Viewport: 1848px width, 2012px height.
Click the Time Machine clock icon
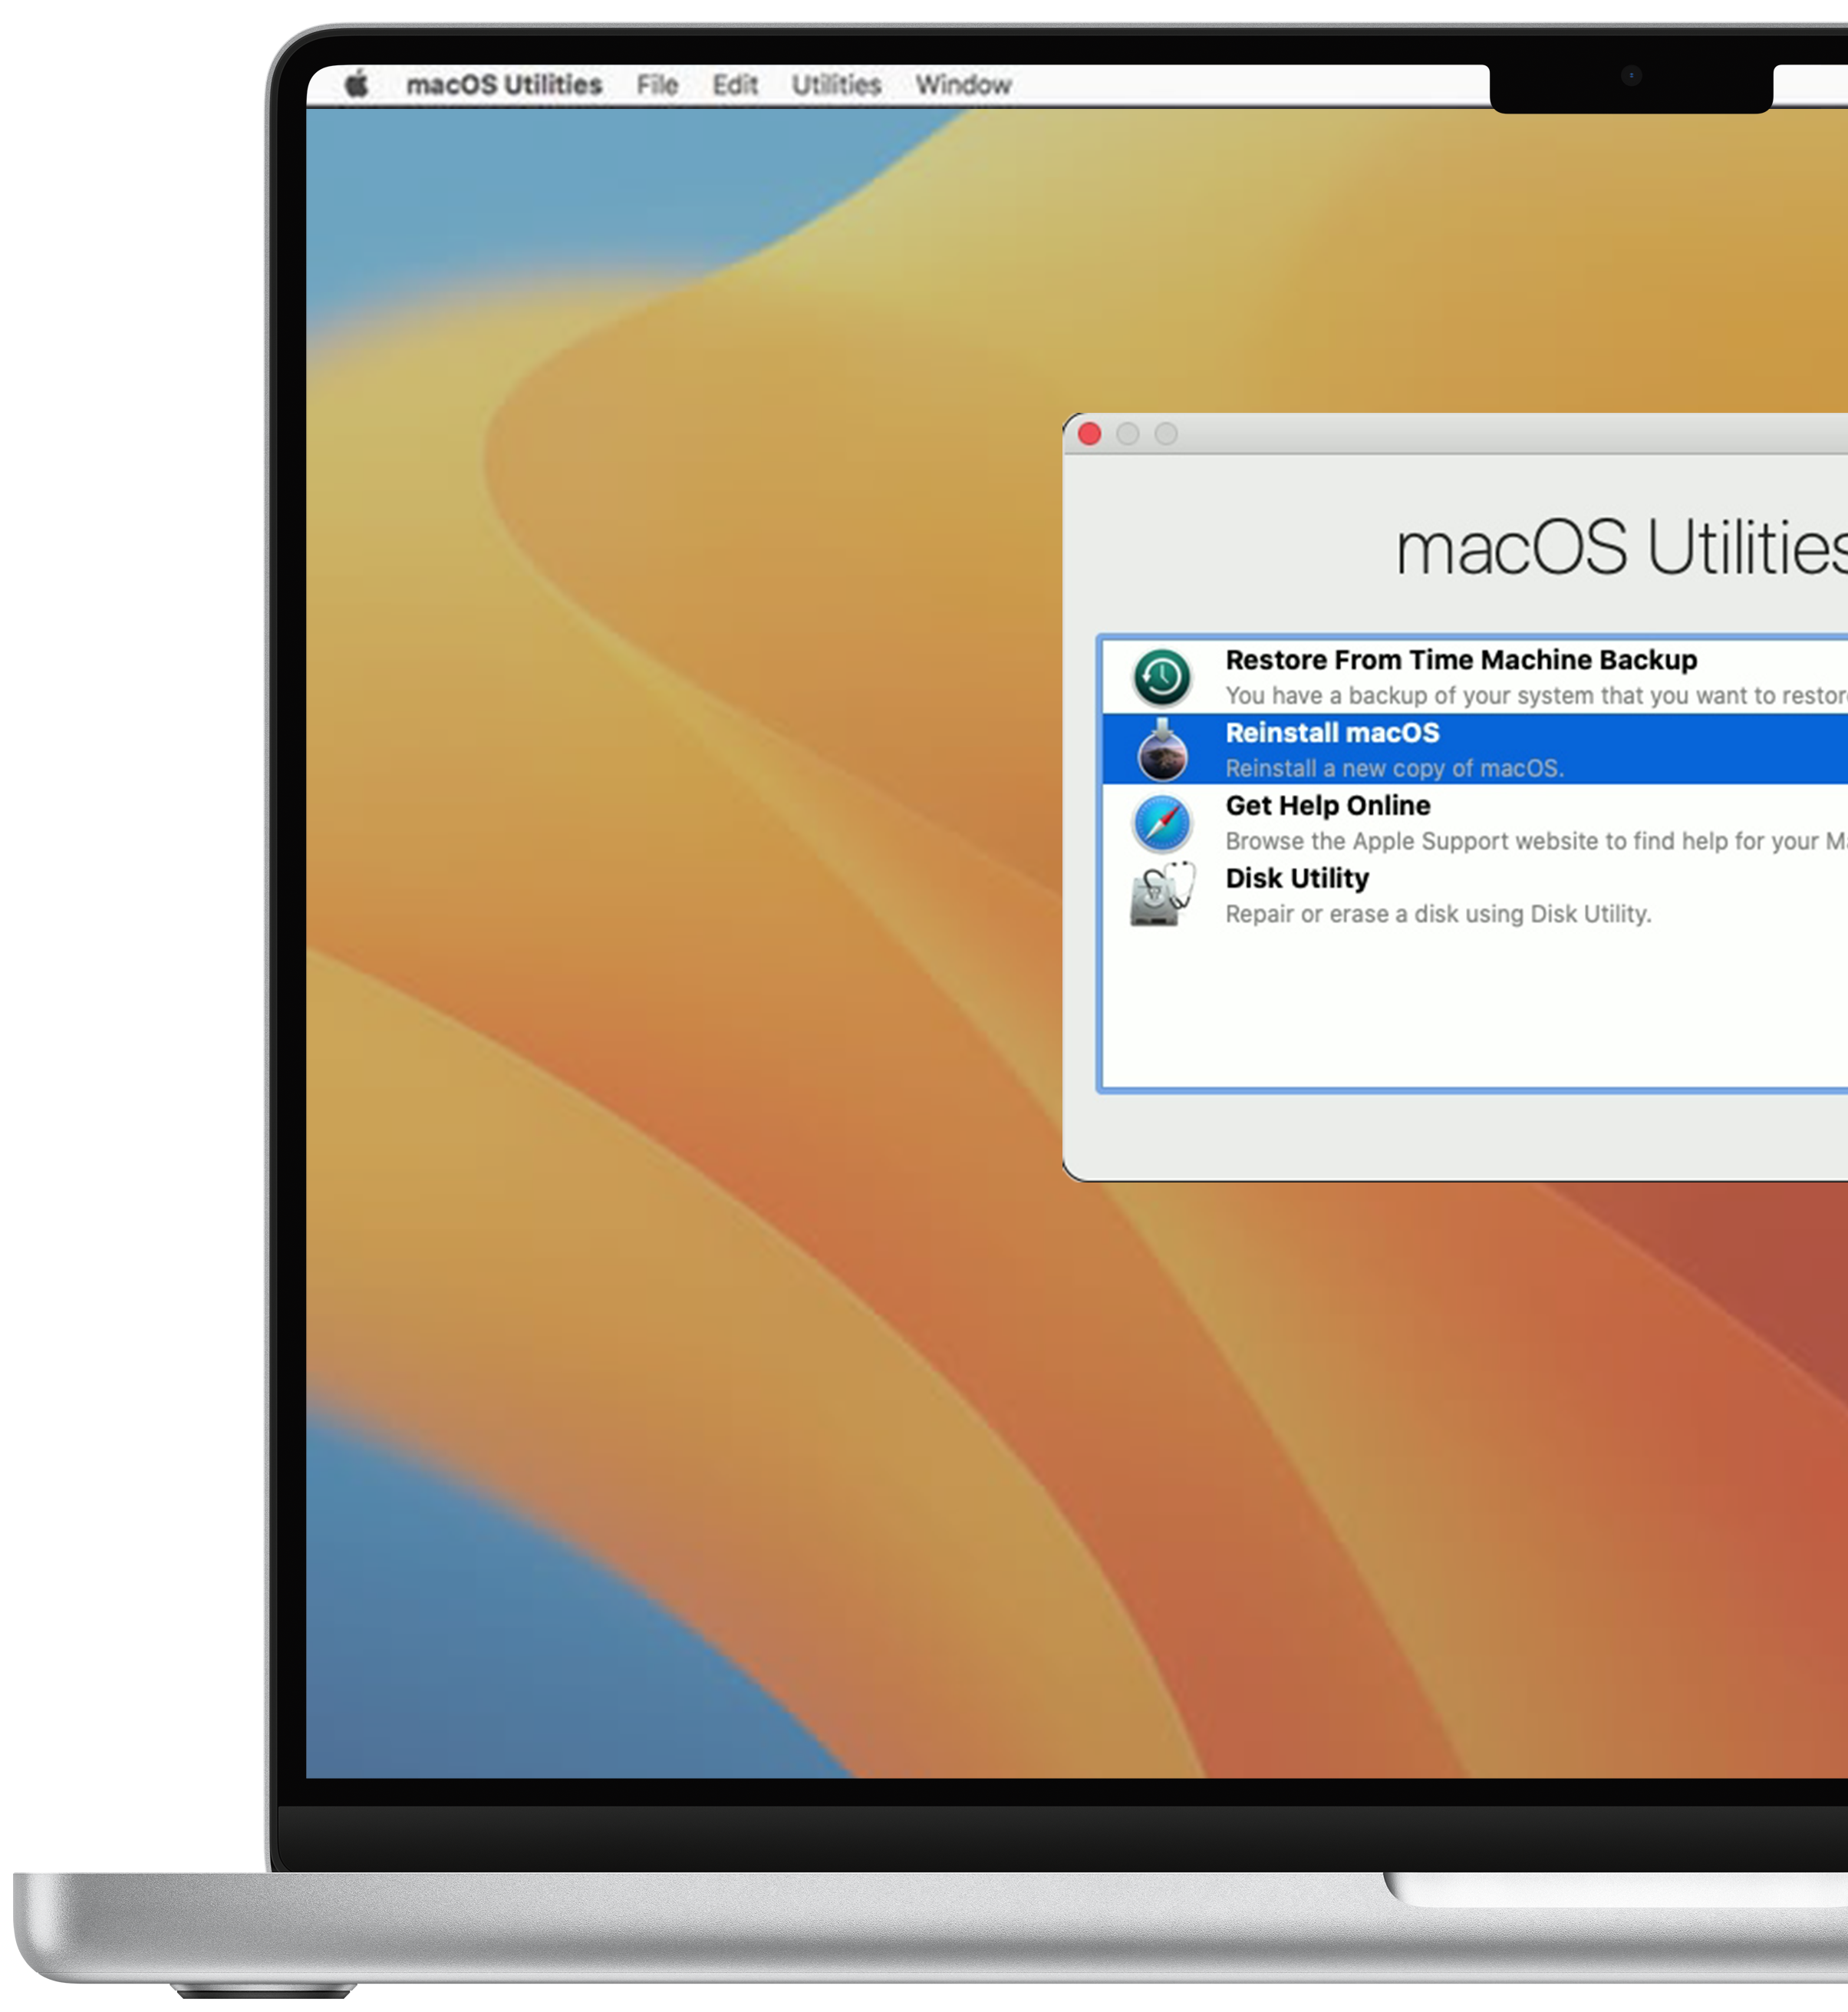point(1161,678)
